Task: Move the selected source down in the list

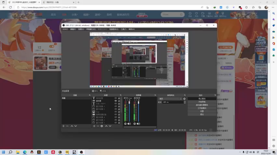Action: [x=110, y=126]
